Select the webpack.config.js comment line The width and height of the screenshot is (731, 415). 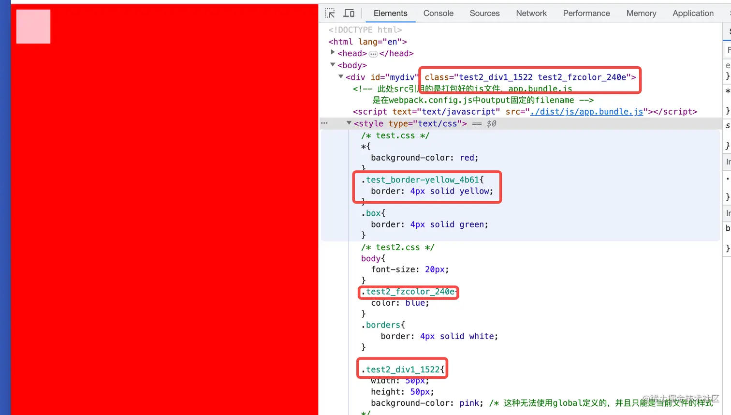(x=483, y=100)
